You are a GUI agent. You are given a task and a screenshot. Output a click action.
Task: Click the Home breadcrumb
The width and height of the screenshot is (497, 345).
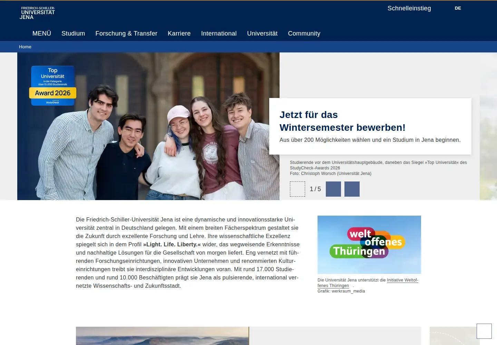coord(25,47)
